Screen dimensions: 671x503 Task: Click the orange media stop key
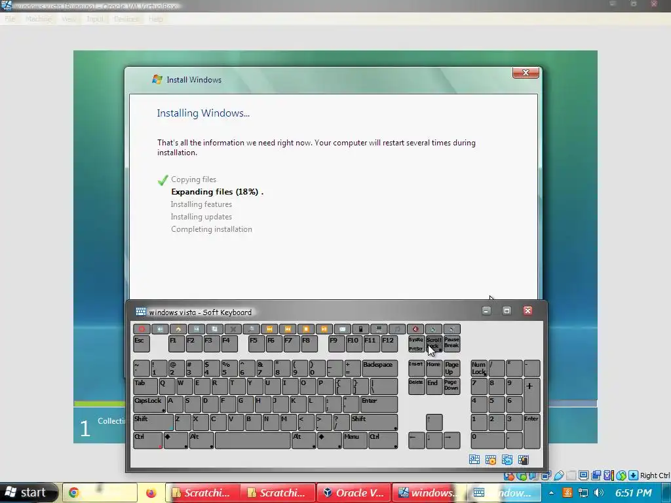click(x=305, y=329)
